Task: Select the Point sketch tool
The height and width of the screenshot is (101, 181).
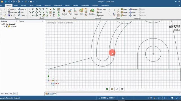Action: click(44, 12)
